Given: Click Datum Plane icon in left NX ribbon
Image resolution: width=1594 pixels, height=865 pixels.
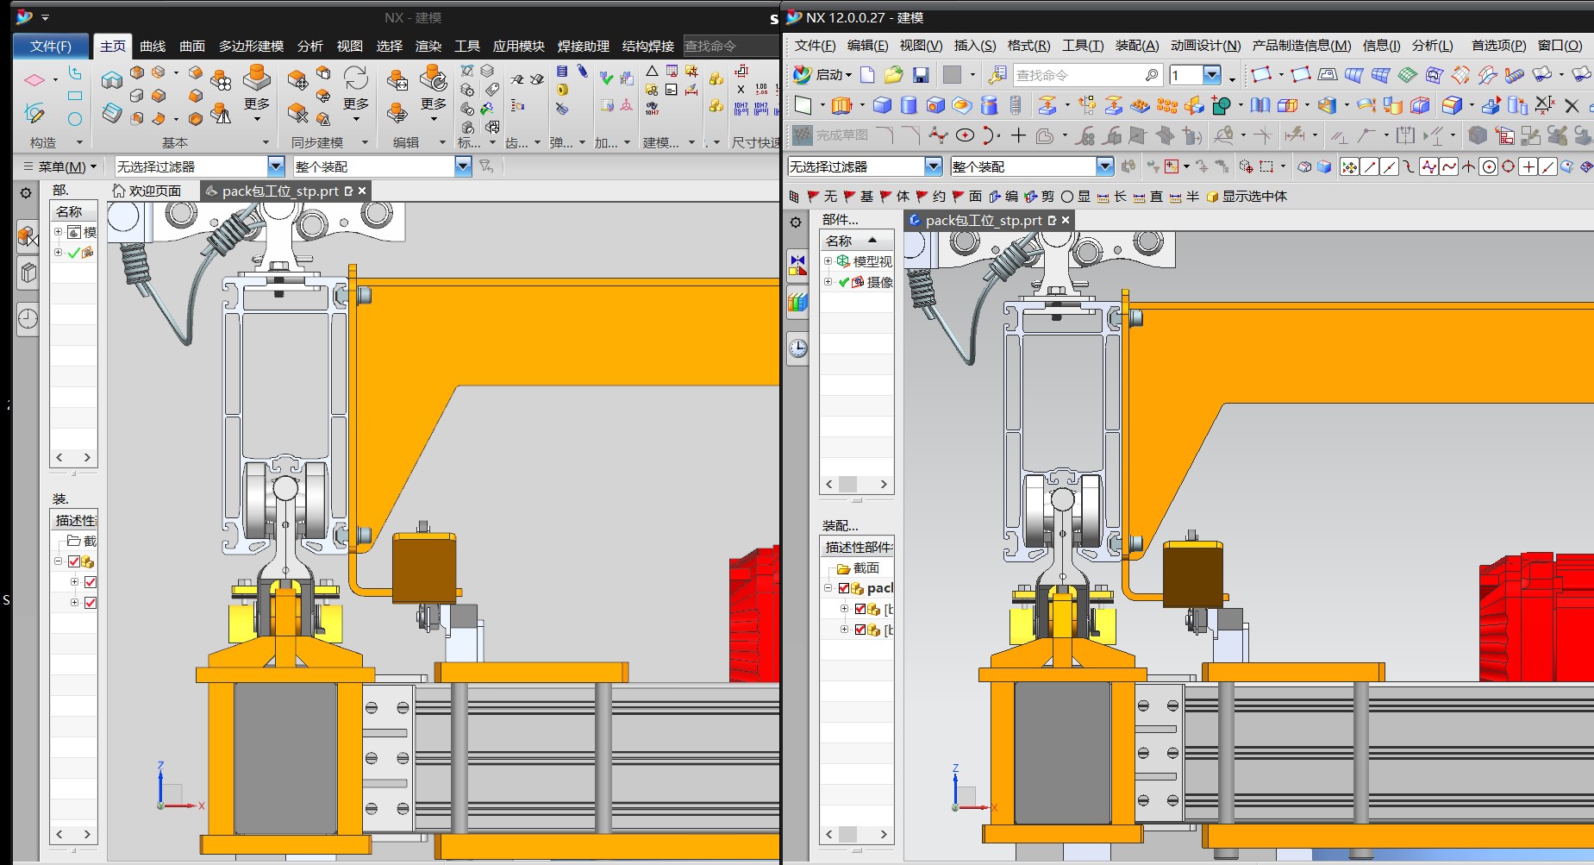Looking at the screenshot, I should (34, 80).
